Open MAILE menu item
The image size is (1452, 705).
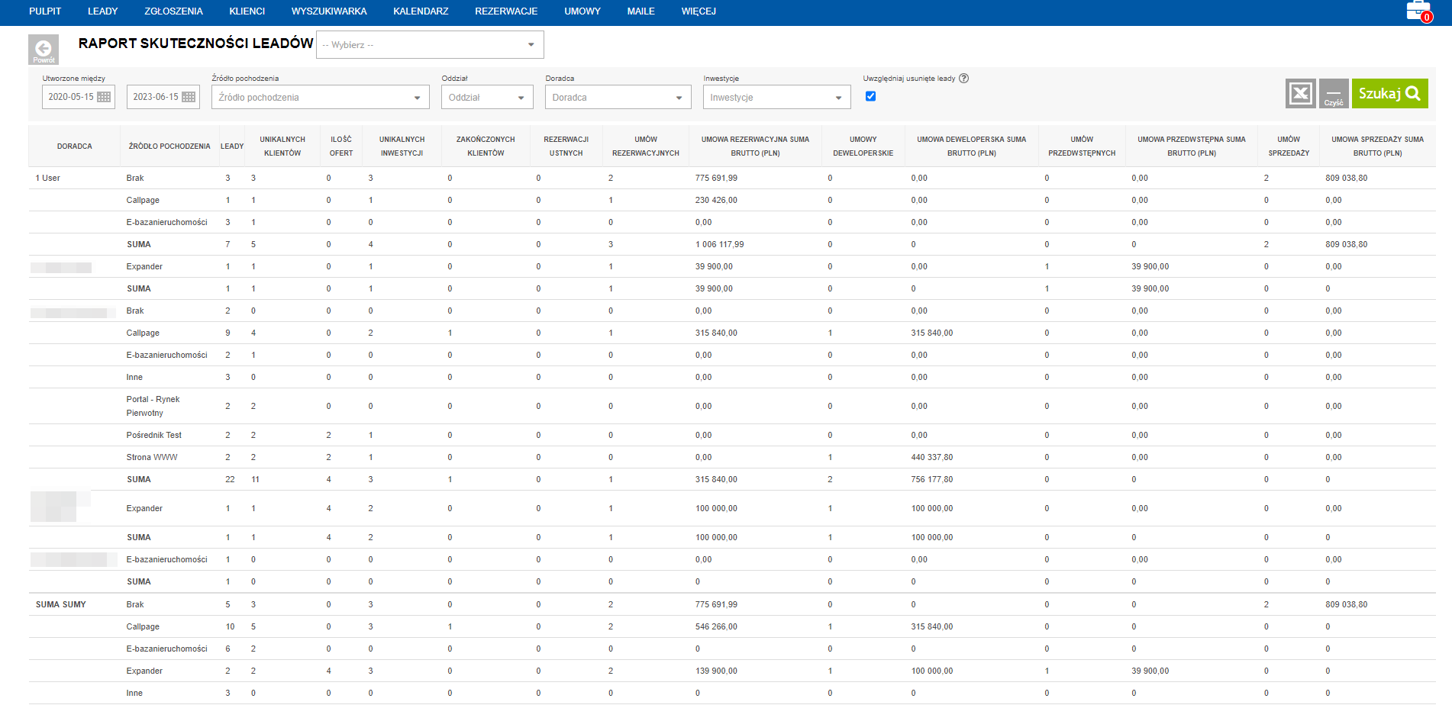(x=641, y=11)
